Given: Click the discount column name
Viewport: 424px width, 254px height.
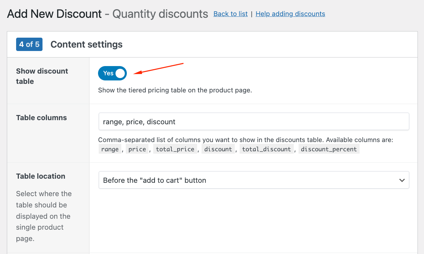Looking at the screenshot, I should pos(218,149).
